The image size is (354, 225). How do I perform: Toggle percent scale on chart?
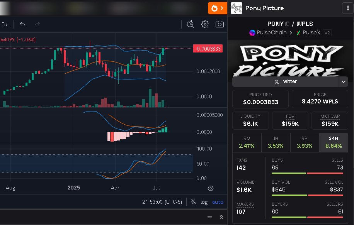[x=193, y=202]
